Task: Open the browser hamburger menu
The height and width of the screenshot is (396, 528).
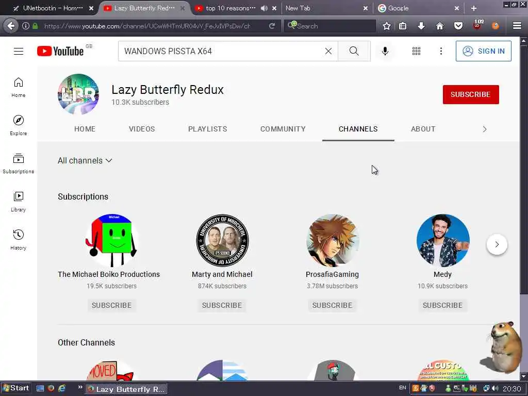Action: click(x=517, y=26)
